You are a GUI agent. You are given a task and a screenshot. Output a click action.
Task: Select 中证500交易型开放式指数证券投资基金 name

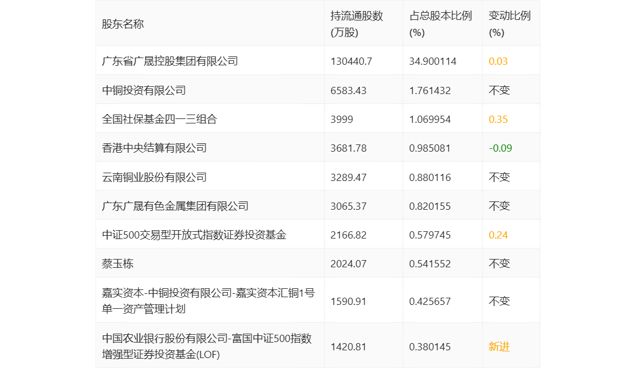pos(194,235)
